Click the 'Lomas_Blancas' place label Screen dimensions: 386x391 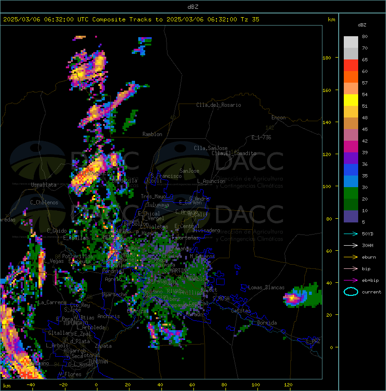266,287
